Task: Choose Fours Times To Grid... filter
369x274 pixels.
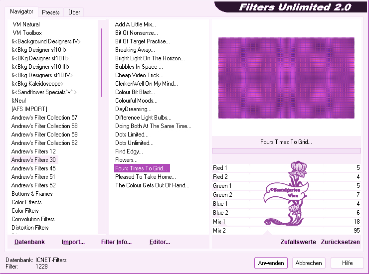Action: 142,168
